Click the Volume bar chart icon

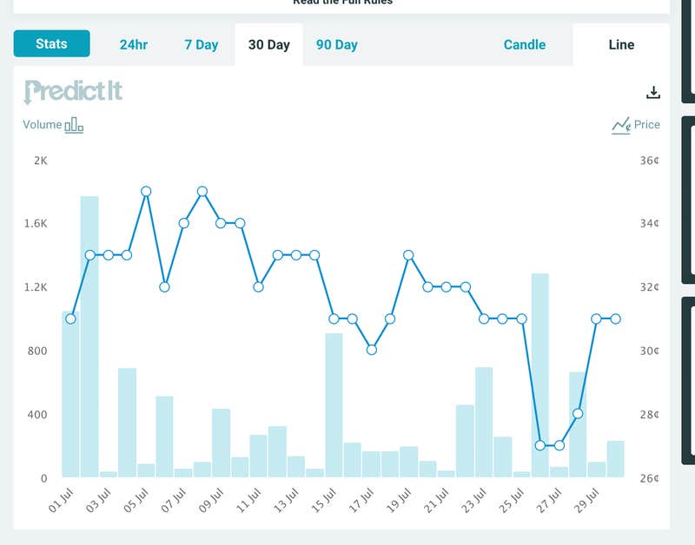pyautogui.click(x=74, y=125)
